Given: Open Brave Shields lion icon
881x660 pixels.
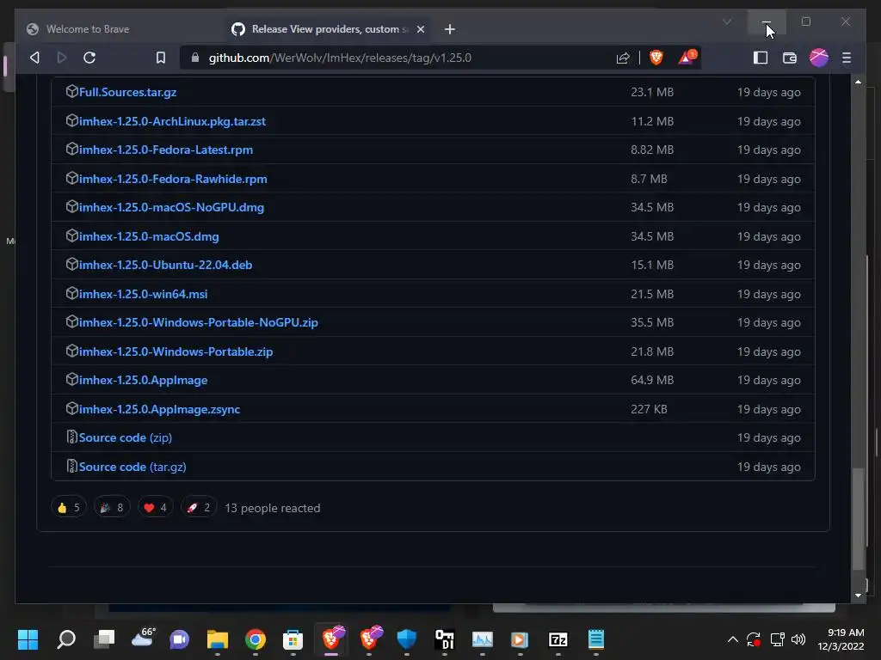Looking at the screenshot, I should (x=656, y=58).
